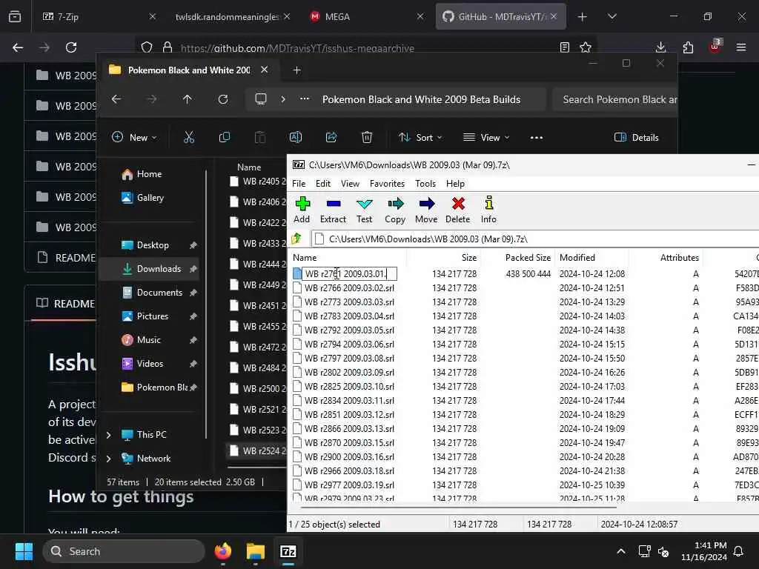
Task: Open the Firefox Downloads panel
Action: pos(660,47)
